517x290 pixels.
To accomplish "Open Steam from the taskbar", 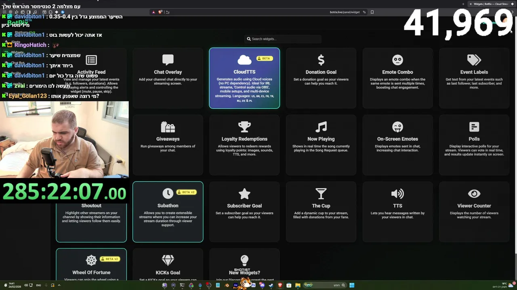I will point(271,285).
